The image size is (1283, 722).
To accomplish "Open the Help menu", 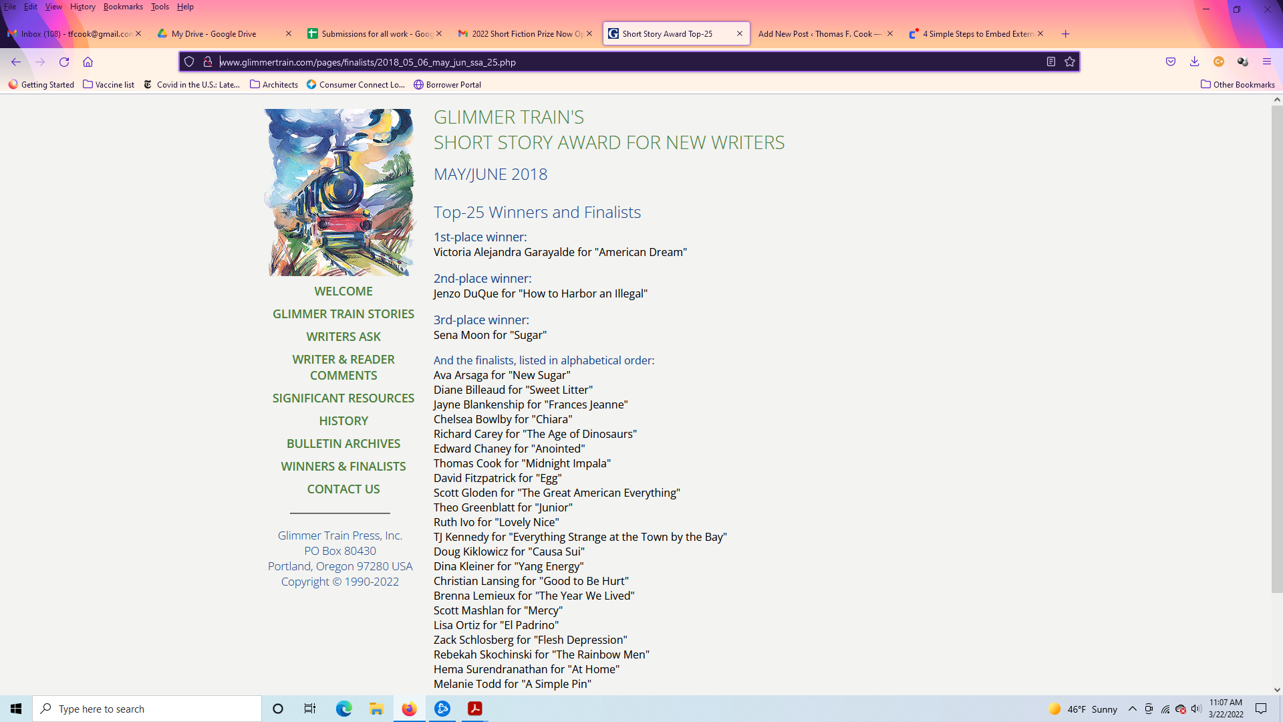I will [185, 7].
